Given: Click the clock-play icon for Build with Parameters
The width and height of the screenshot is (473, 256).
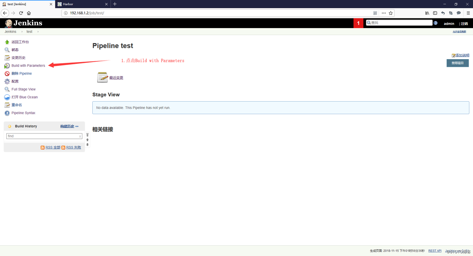Looking at the screenshot, I should pos(7,66).
